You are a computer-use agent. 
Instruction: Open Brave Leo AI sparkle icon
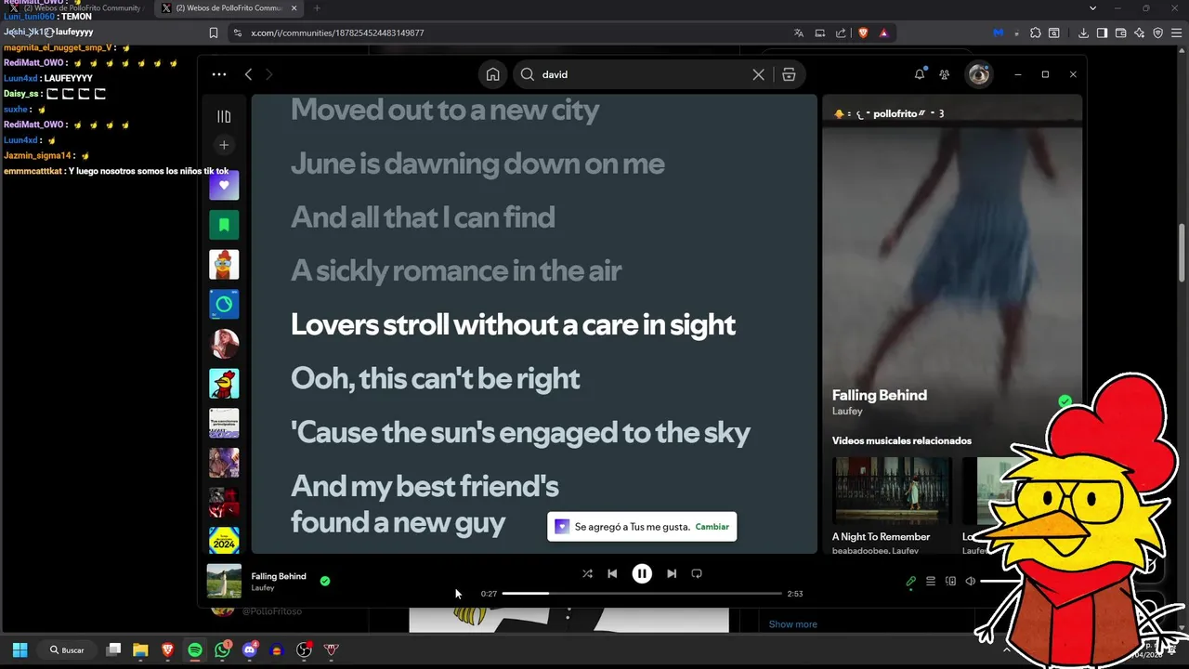tap(1139, 33)
